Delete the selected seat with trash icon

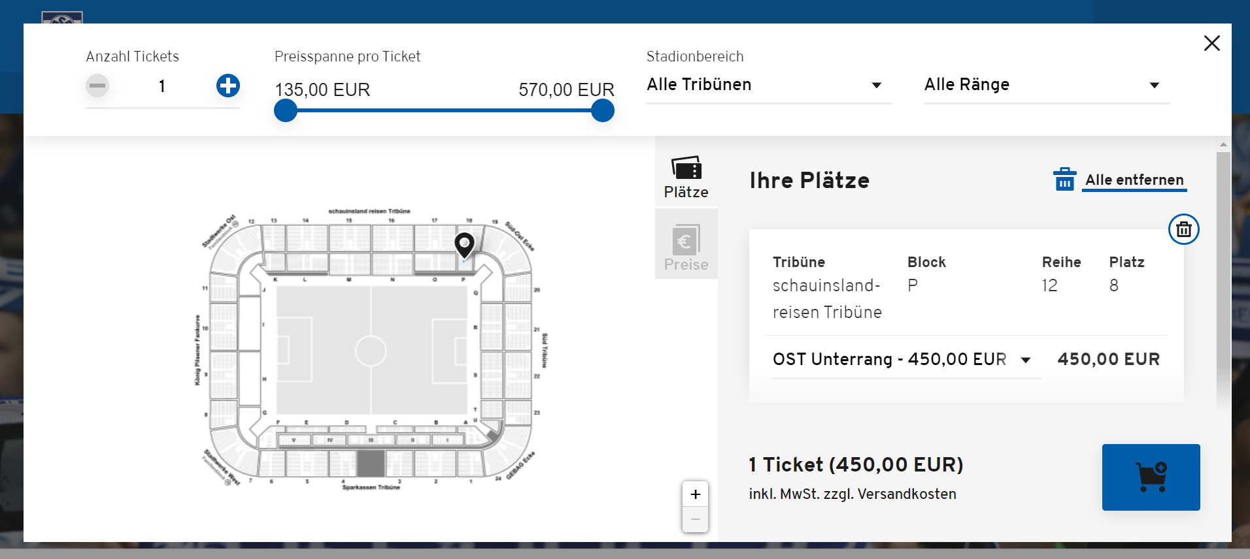[x=1183, y=229]
